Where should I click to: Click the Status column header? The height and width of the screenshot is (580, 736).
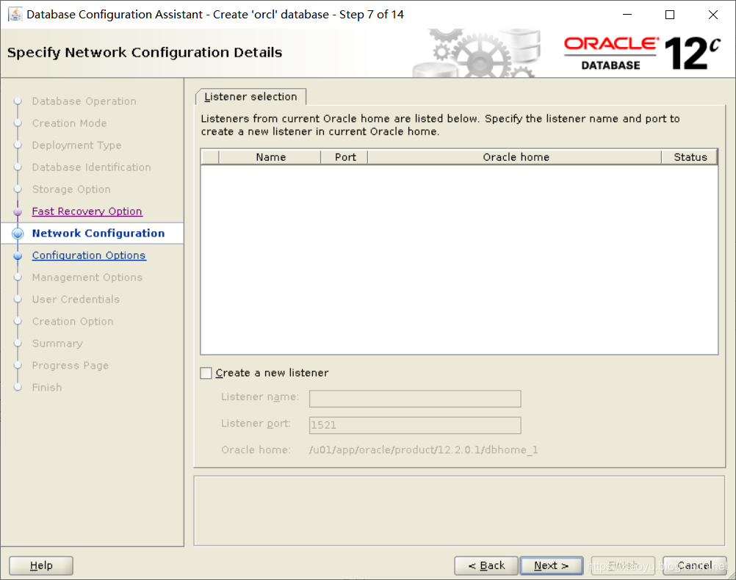tap(690, 157)
